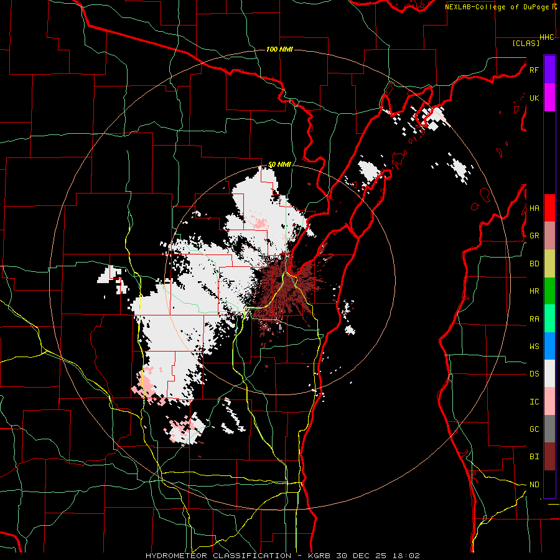Click the 'BI' legend label

point(534,457)
